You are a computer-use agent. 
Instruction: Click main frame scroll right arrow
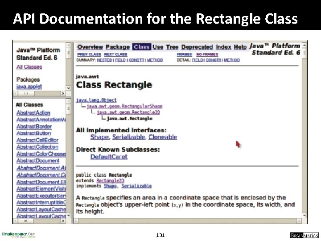point(299,221)
